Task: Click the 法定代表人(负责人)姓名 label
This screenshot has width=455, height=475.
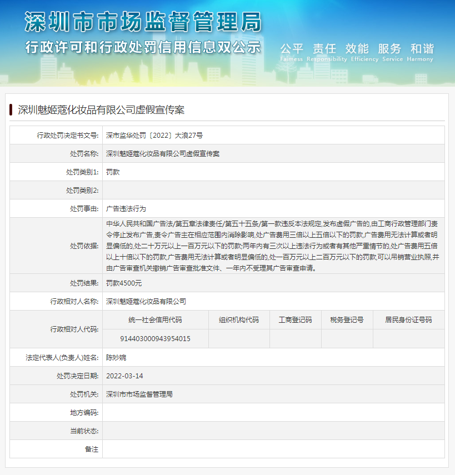Action: (62, 357)
